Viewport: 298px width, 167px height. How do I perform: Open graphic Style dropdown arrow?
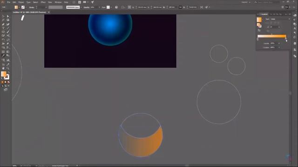pos(111,7)
